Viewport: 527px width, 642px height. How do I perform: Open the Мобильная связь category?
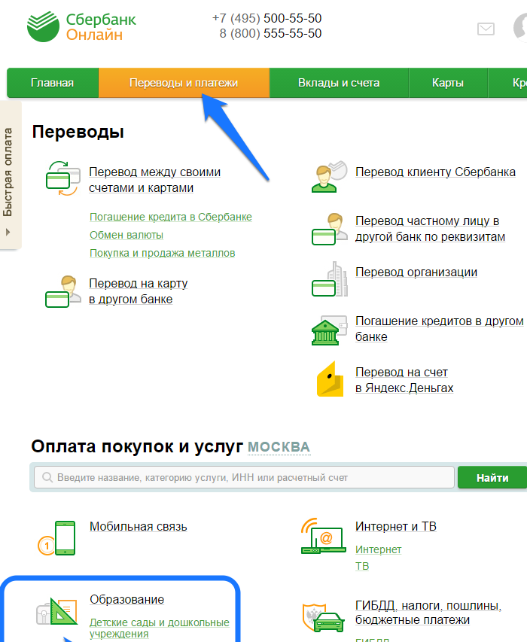[x=139, y=527]
